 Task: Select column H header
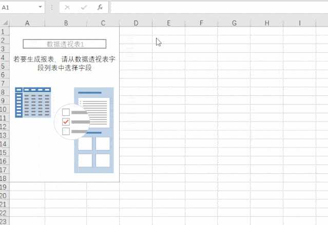pyautogui.click(x=267, y=23)
